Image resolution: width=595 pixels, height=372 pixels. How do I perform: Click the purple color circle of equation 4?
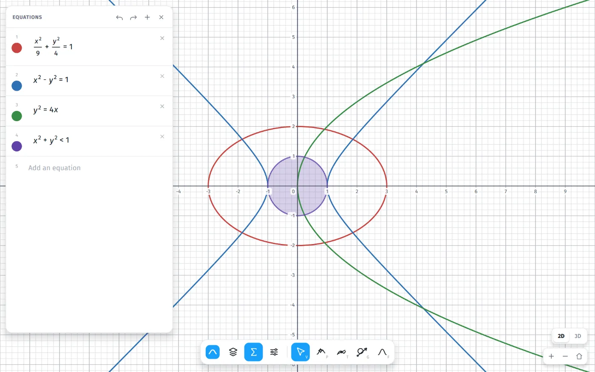tap(17, 146)
